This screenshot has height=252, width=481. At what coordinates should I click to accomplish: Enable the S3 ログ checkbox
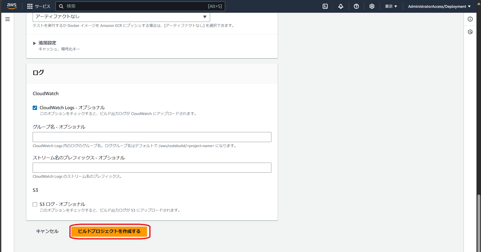coord(35,205)
